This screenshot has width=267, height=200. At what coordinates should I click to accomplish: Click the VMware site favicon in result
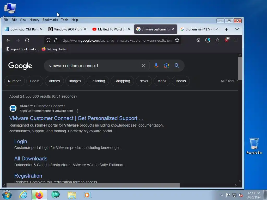tap(13, 108)
